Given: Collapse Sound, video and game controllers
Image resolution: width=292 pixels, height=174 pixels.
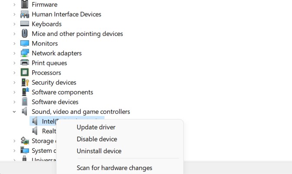Looking at the screenshot, I should click(14, 112).
